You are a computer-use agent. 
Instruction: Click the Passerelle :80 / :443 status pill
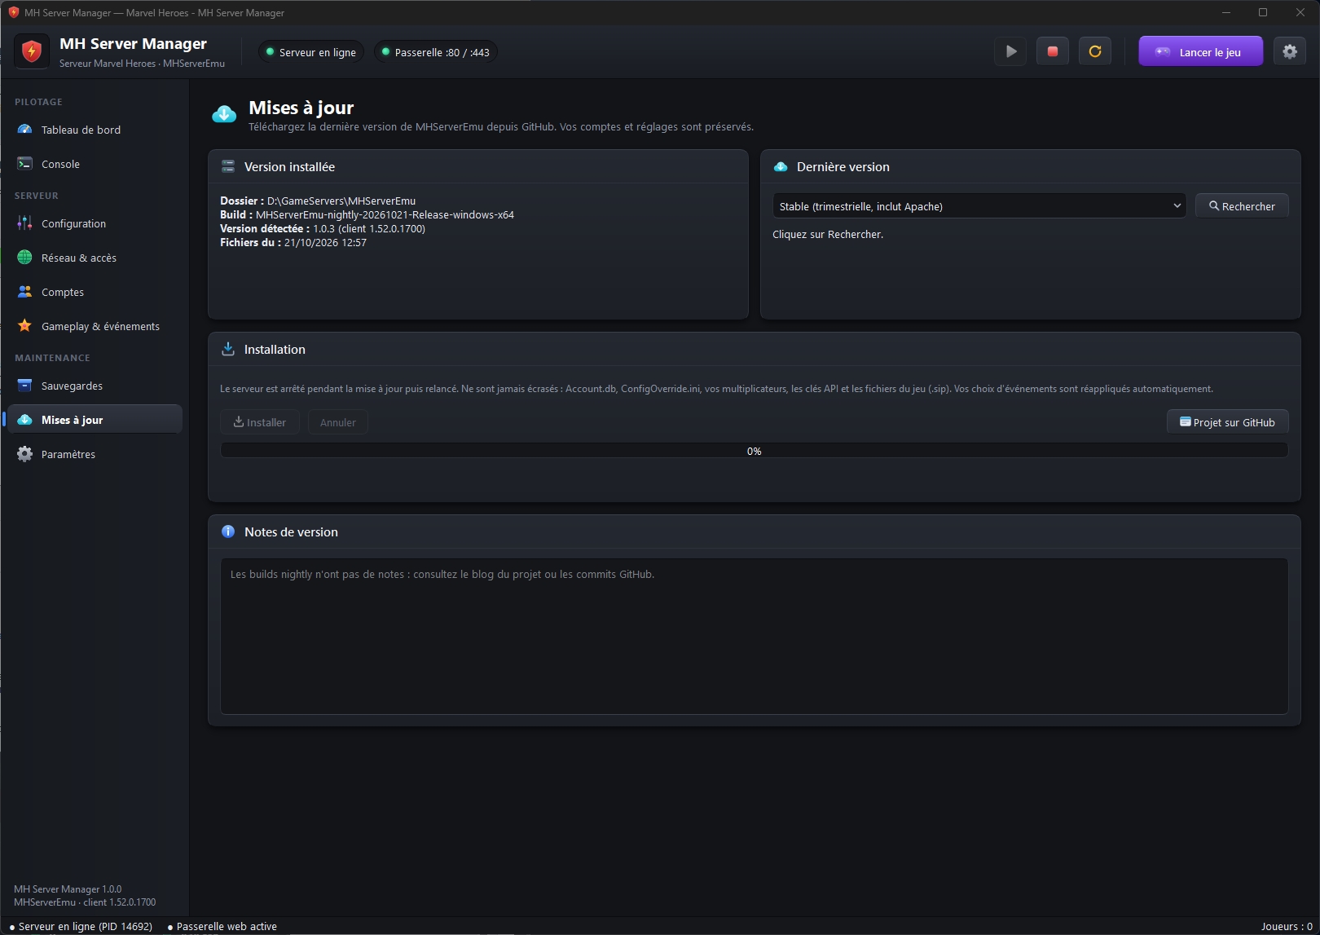pos(435,52)
